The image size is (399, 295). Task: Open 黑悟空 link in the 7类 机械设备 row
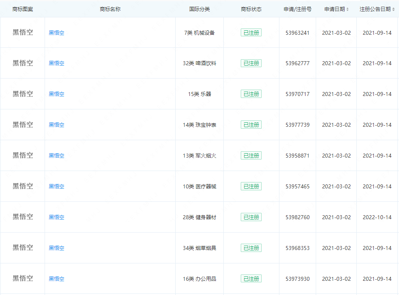[x=56, y=33]
